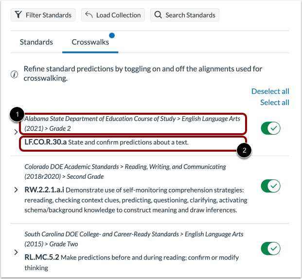Viewport: 302px width, 279px height.
Task: Click the Colorado DOE Academic Standards path text
Action: point(125,172)
